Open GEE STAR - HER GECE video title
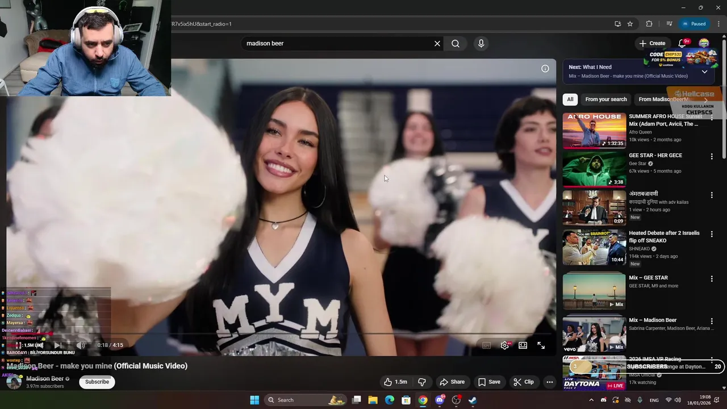Image resolution: width=727 pixels, height=409 pixels. pyautogui.click(x=655, y=155)
